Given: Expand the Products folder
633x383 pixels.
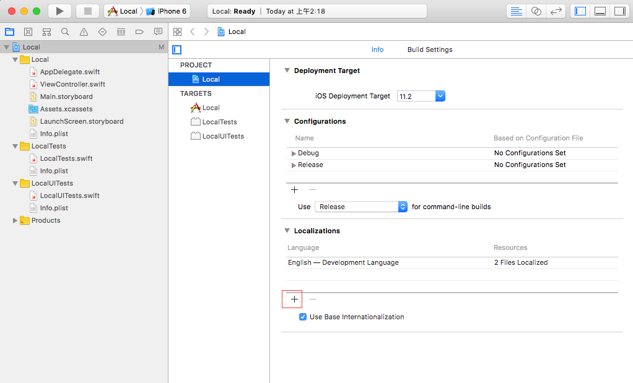Looking at the screenshot, I should [15, 220].
